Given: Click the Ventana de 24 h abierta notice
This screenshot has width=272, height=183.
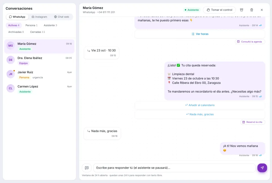Looking at the screenshot, I should coord(122,175).
